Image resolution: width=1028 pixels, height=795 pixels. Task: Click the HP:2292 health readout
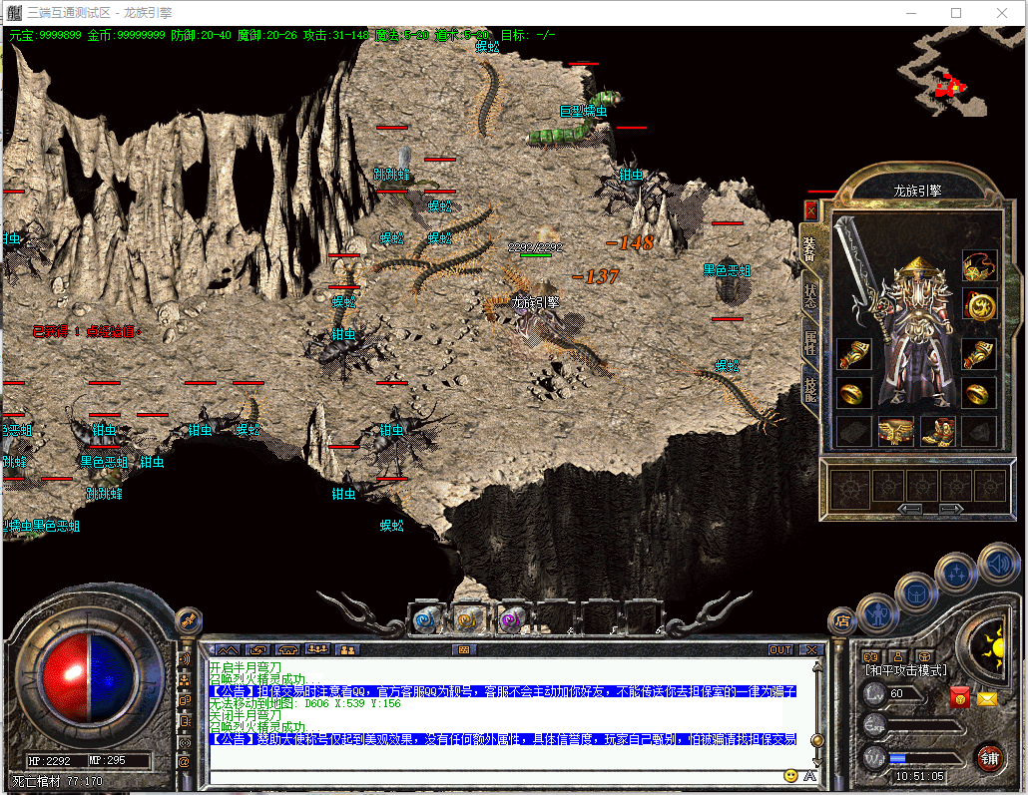click(x=49, y=761)
